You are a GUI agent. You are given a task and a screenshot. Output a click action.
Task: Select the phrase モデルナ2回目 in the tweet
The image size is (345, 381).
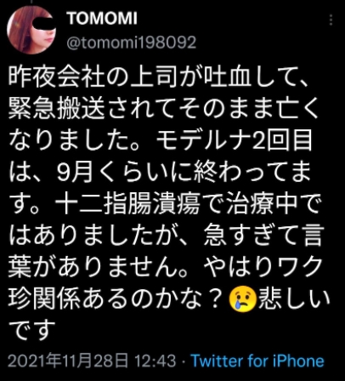click(x=234, y=140)
